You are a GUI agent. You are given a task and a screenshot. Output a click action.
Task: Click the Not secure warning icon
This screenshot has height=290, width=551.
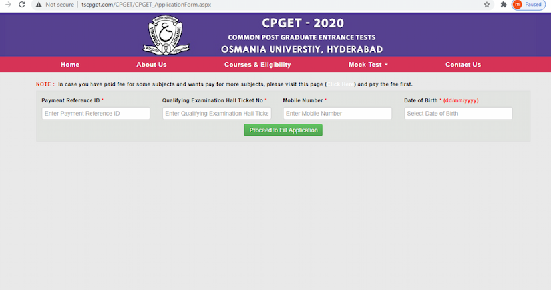click(39, 5)
